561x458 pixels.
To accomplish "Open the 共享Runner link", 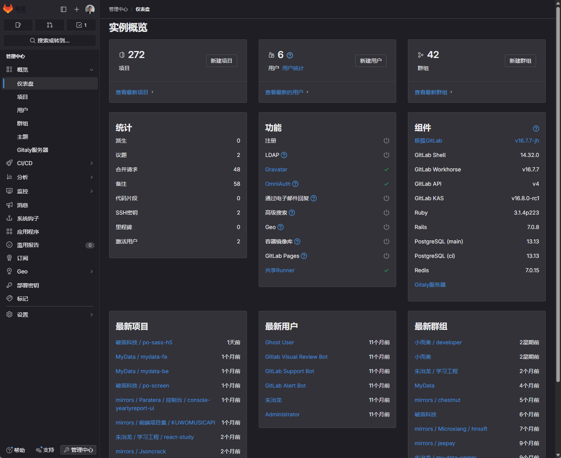I will pos(280,270).
